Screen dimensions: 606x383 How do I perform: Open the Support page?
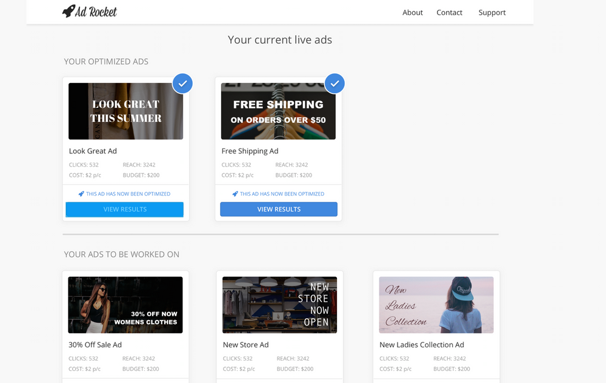pyautogui.click(x=491, y=12)
